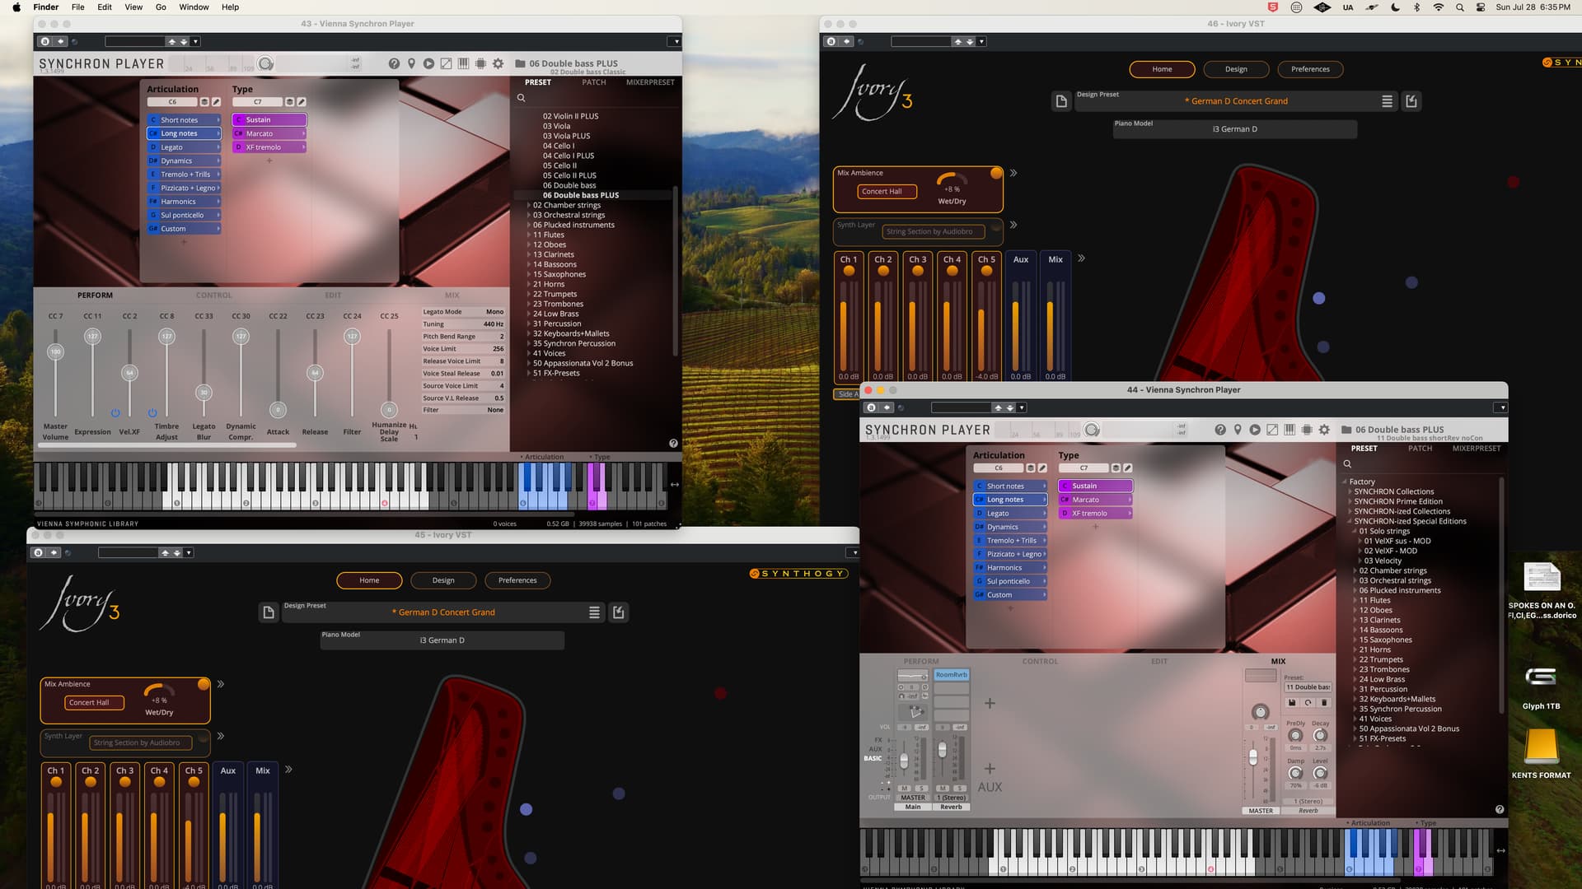This screenshot has width=1582, height=889.
Task: Open settings gear in window 43 Synchron Player
Action: (498, 63)
